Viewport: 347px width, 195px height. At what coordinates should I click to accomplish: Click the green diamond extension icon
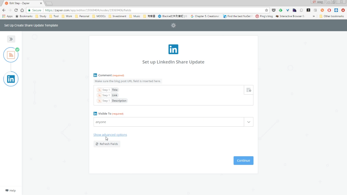(x=281, y=10)
